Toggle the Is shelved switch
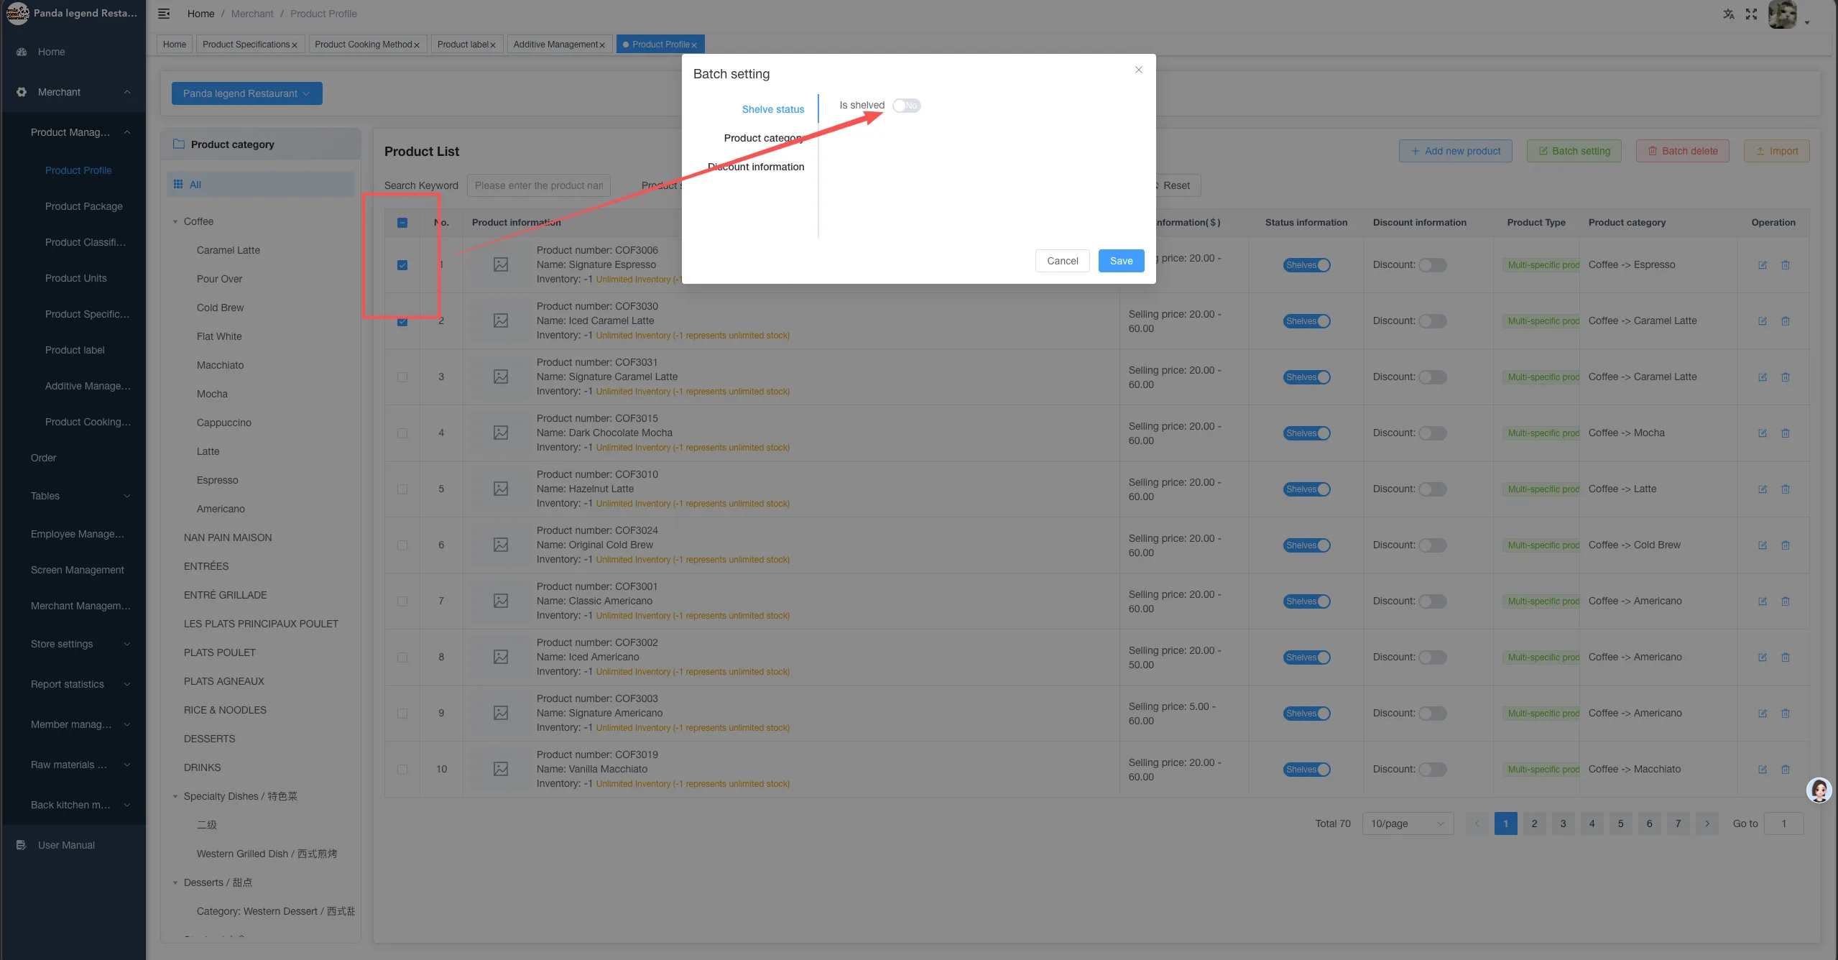The height and width of the screenshot is (960, 1838). 907,106
